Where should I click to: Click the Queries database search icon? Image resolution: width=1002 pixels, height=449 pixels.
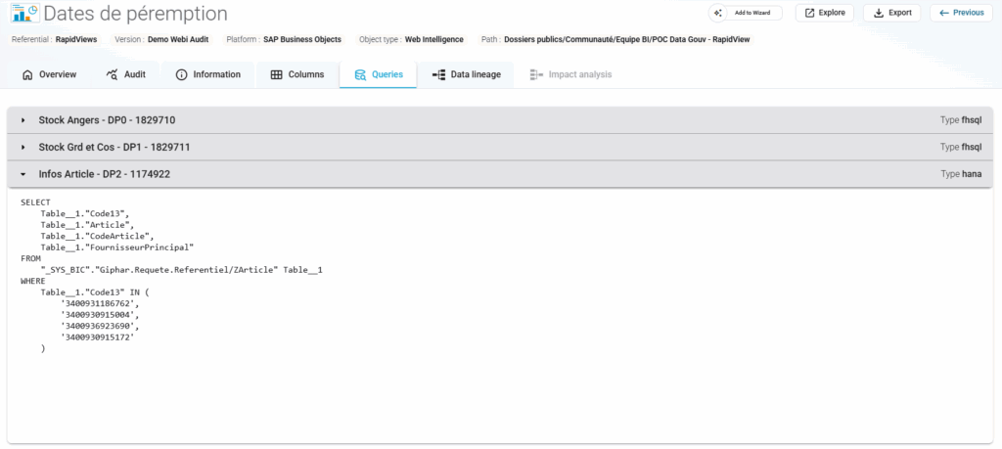(360, 74)
